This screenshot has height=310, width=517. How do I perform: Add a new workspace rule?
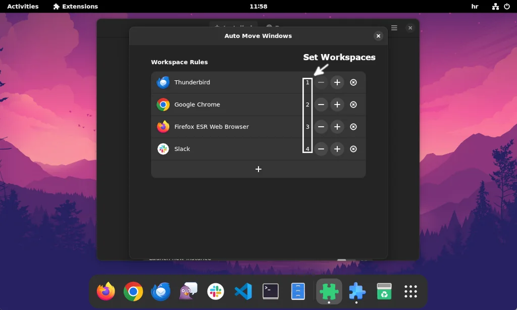[x=258, y=169]
